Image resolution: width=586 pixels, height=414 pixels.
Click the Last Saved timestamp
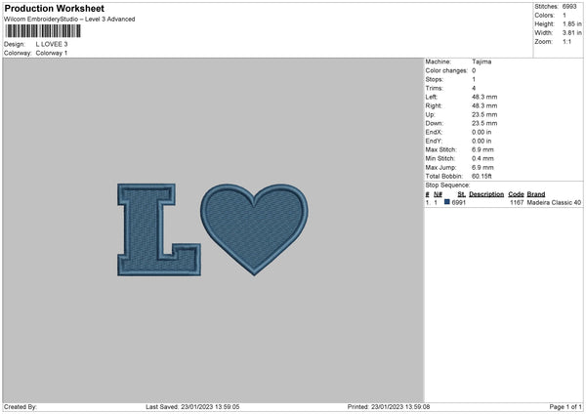pyautogui.click(x=192, y=407)
